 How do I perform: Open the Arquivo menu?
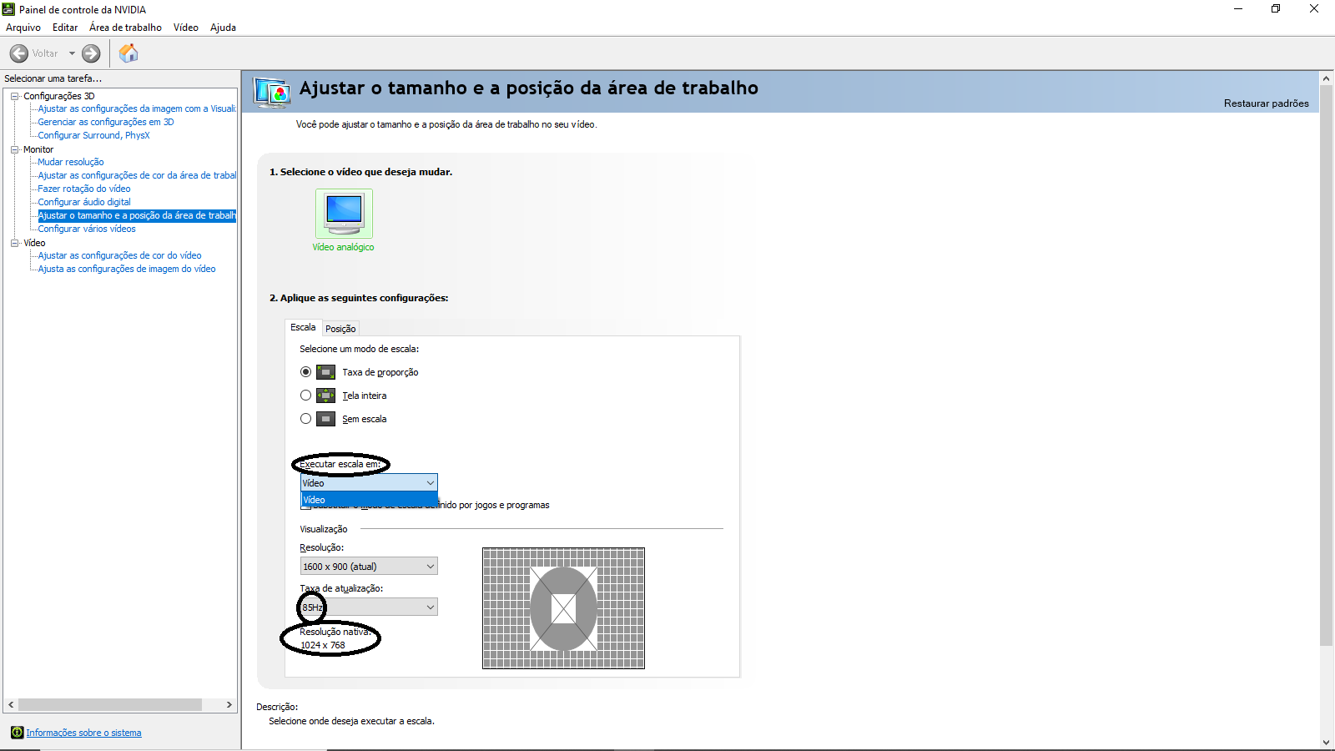click(x=23, y=28)
